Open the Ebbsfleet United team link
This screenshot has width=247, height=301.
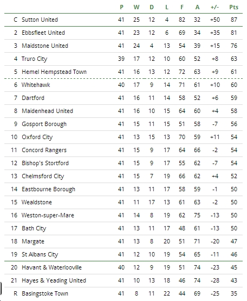43,33
